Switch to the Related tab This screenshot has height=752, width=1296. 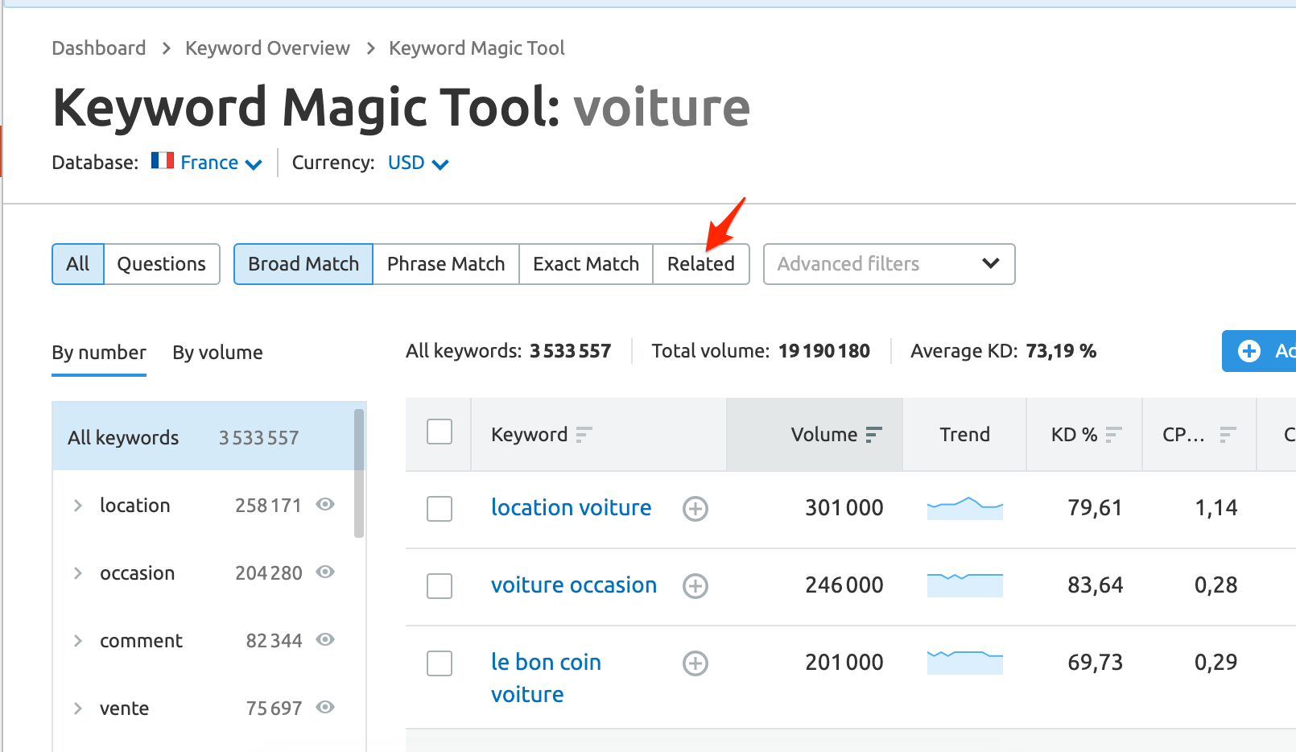click(700, 264)
